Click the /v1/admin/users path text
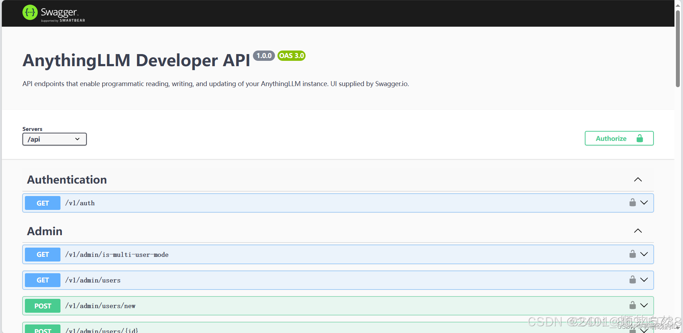Viewport: 683px width, 333px height. click(93, 280)
